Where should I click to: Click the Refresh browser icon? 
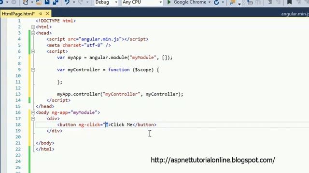(x=216, y=2)
